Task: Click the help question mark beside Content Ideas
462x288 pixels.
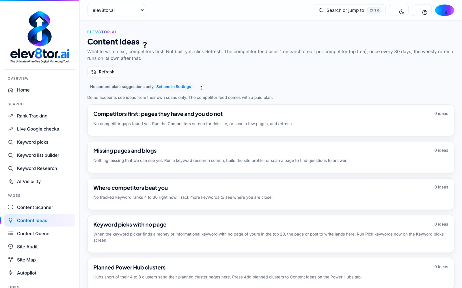Action: pyautogui.click(x=145, y=44)
